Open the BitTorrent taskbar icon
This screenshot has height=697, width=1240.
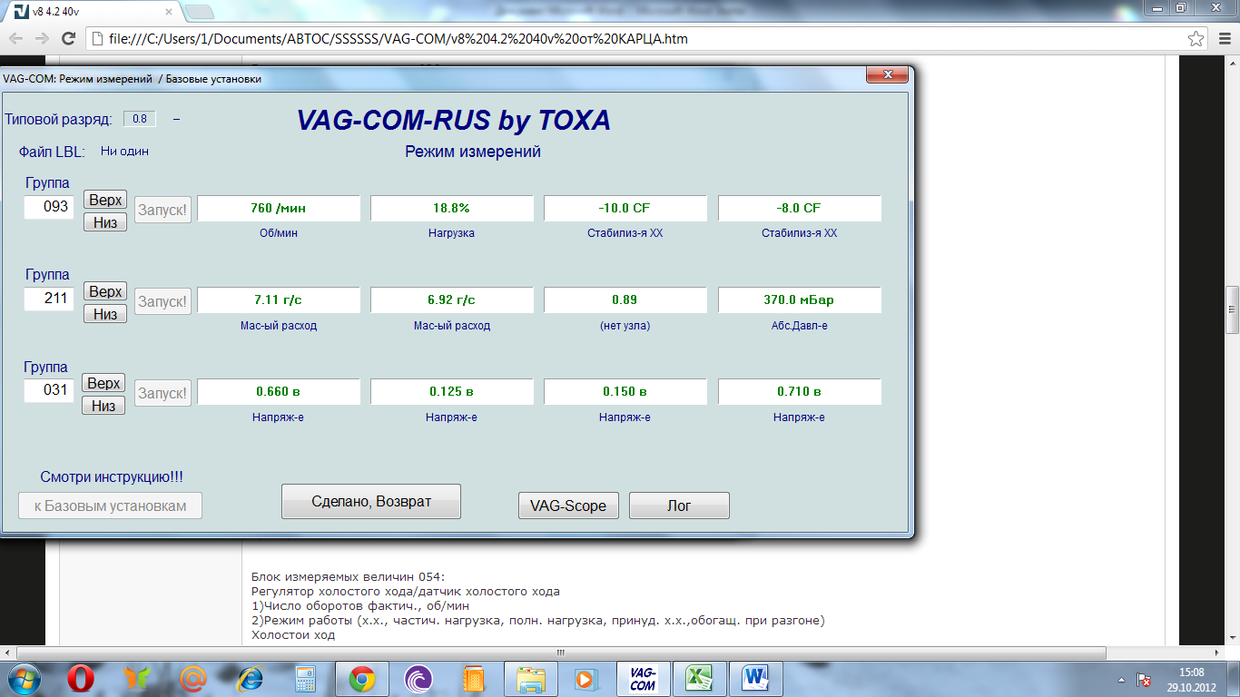coord(418,679)
